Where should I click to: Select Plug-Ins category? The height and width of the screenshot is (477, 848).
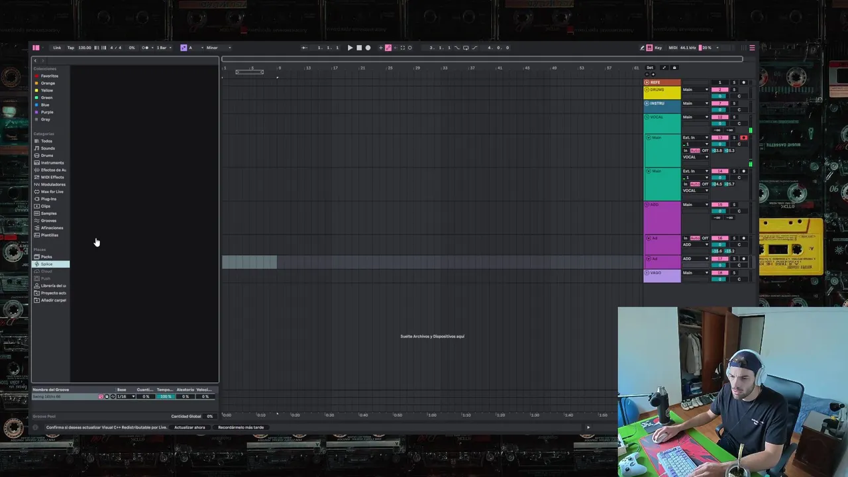[x=48, y=199]
